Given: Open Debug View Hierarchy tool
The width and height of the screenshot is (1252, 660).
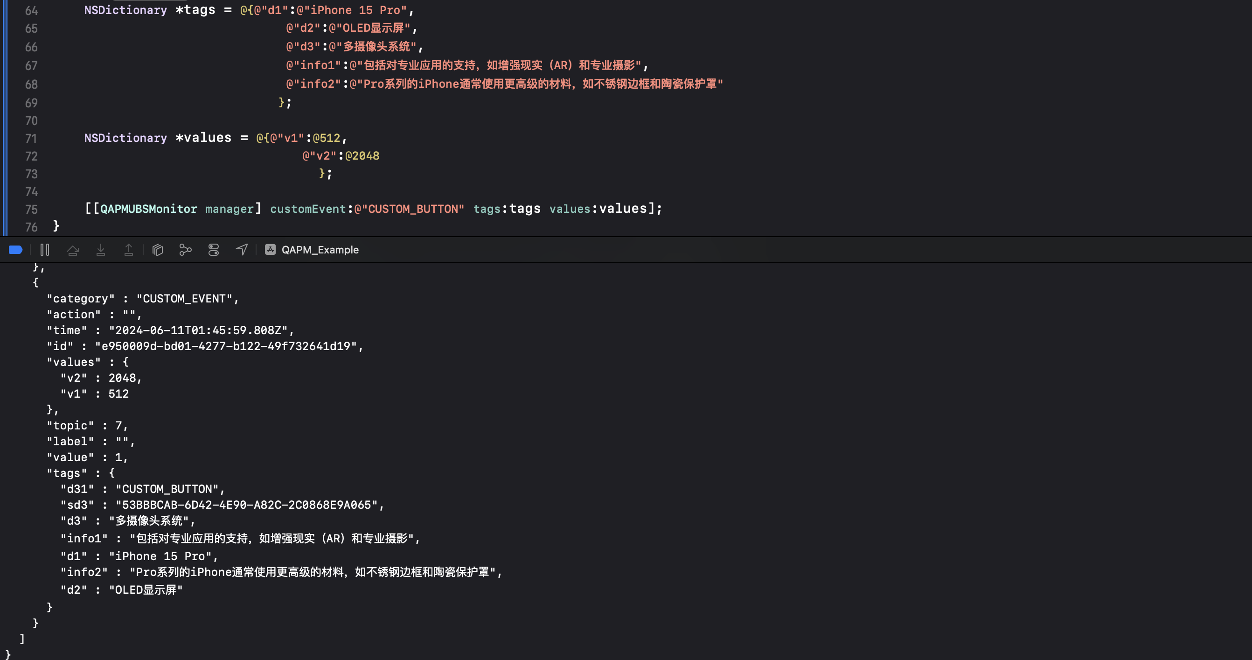Looking at the screenshot, I should point(158,250).
